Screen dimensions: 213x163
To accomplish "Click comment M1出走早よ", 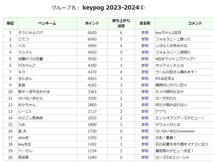I will [165, 79].
